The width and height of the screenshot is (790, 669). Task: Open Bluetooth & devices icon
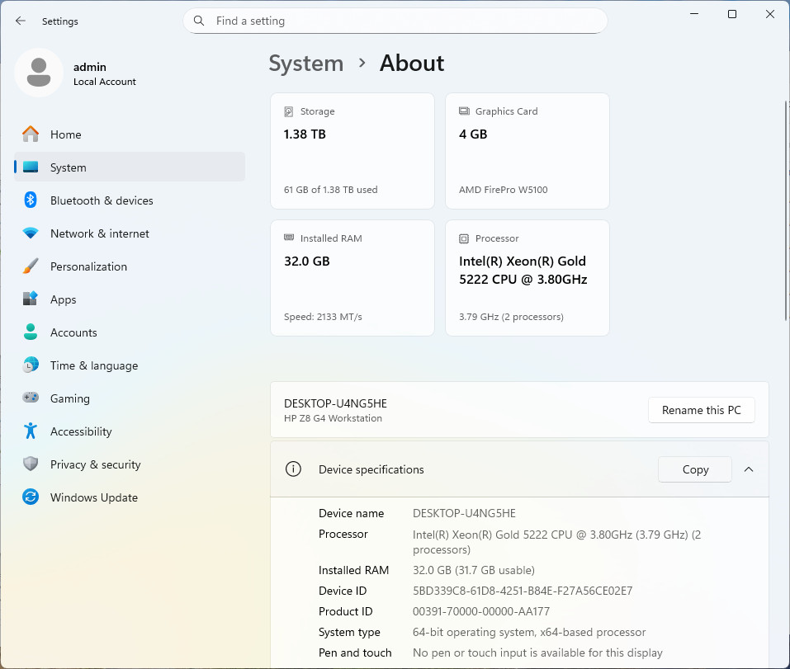(31, 200)
